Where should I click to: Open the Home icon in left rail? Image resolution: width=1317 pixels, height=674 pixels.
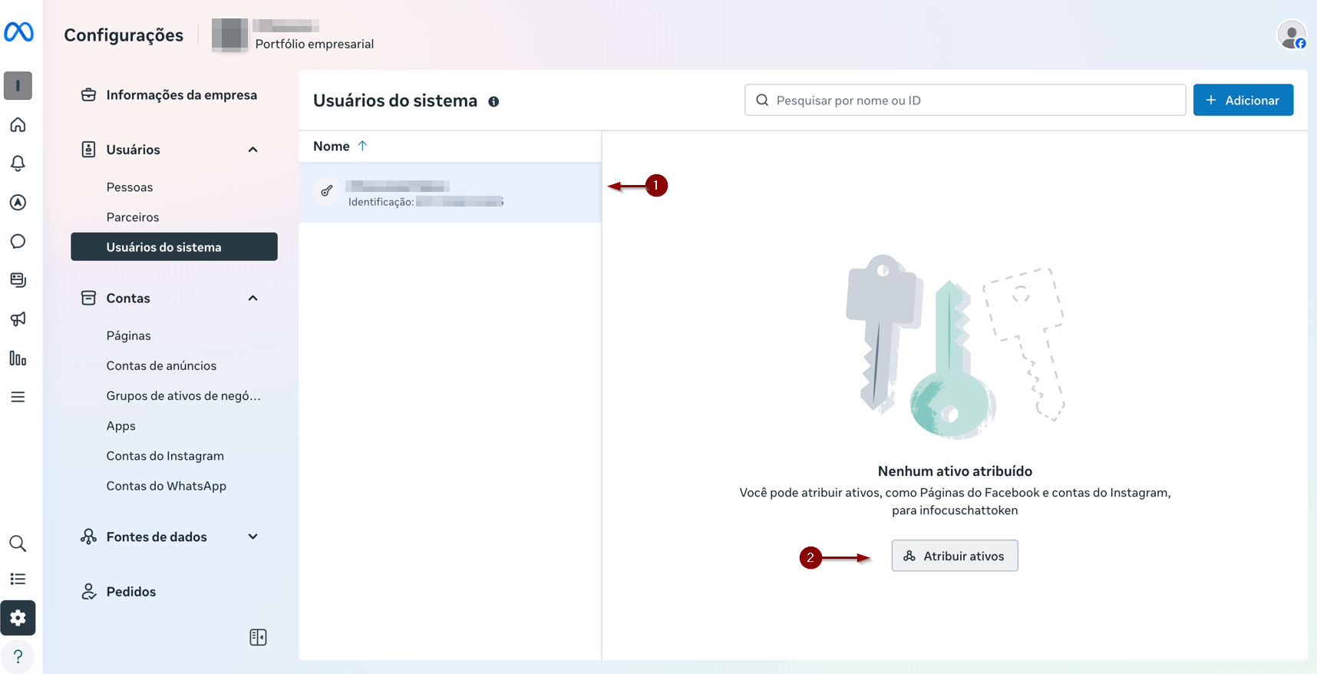[x=18, y=124]
